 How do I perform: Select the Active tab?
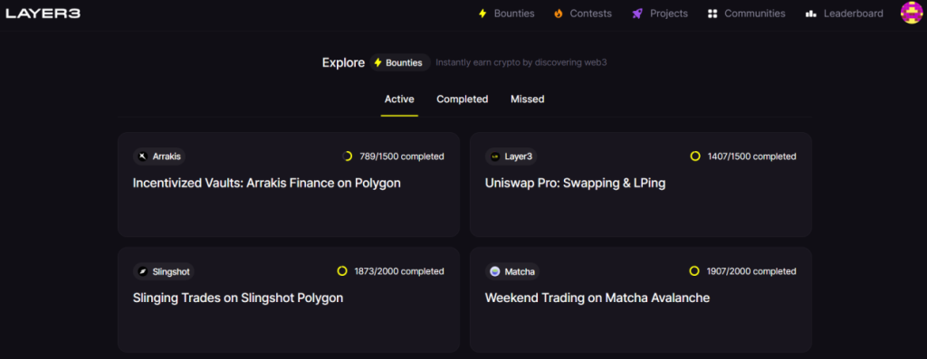(x=399, y=99)
